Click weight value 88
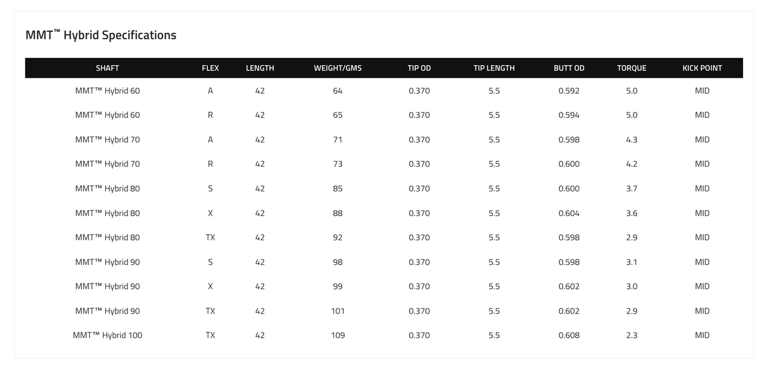The height and width of the screenshot is (369, 770). (x=337, y=213)
